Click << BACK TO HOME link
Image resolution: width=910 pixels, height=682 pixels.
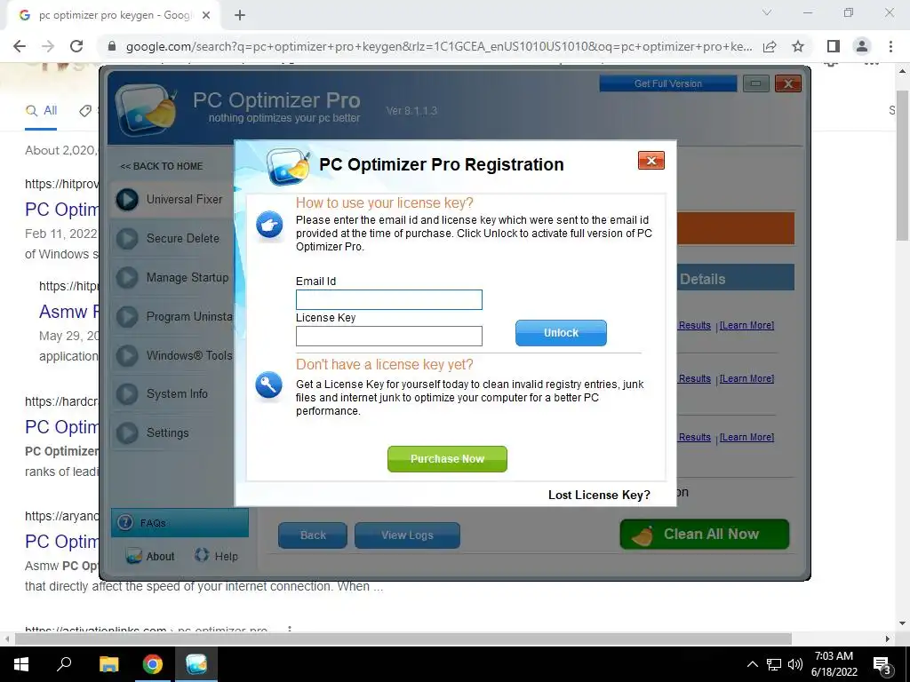pos(162,166)
